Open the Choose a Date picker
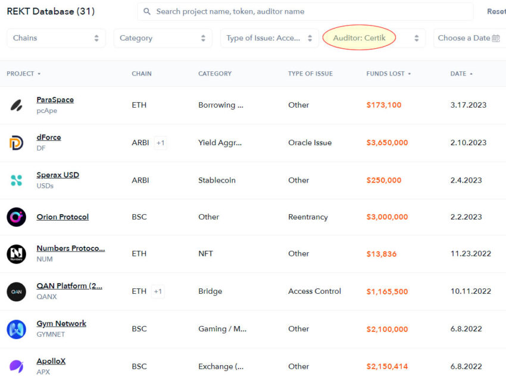Screen dimensions: 506x383 [x=469, y=38]
